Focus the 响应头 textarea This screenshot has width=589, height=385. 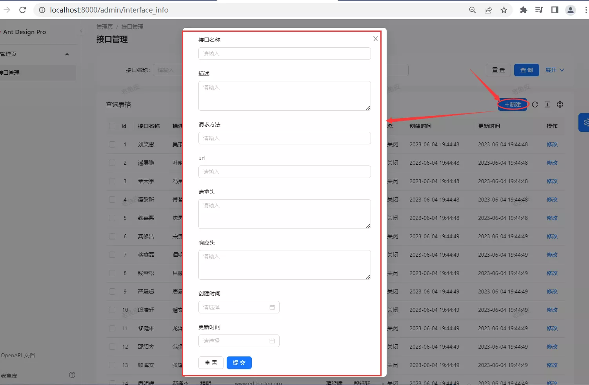(x=285, y=265)
